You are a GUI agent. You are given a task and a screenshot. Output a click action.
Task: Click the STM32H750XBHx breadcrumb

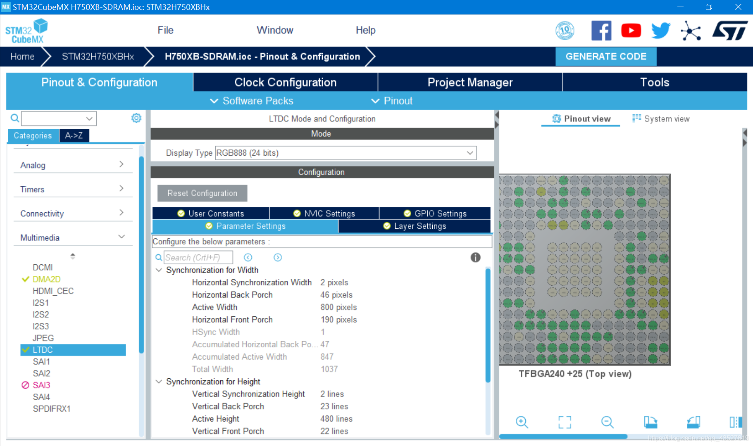coord(98,57)
